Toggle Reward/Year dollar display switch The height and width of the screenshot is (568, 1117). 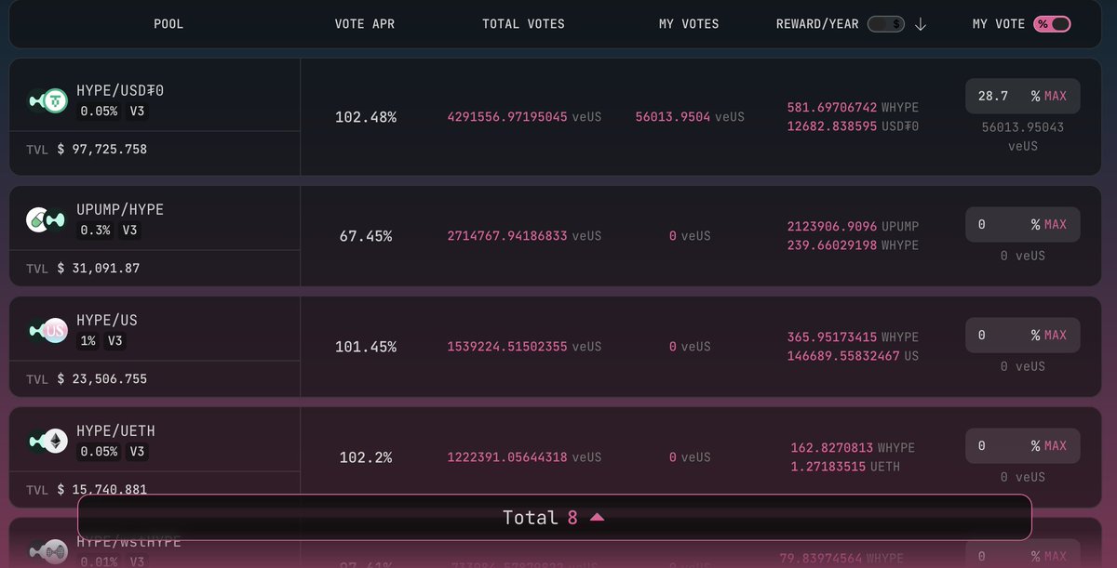(885, 24)
